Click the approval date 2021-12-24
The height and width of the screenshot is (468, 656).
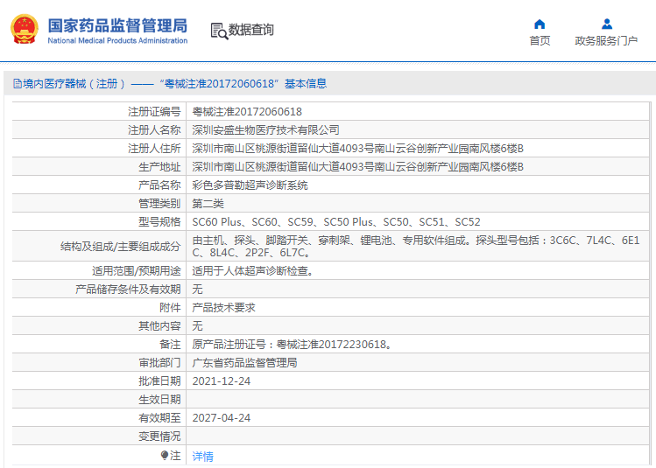(x=221, y=381)
